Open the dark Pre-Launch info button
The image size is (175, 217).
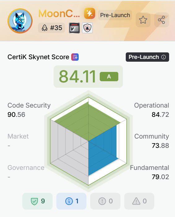click(x=147, y=57)
